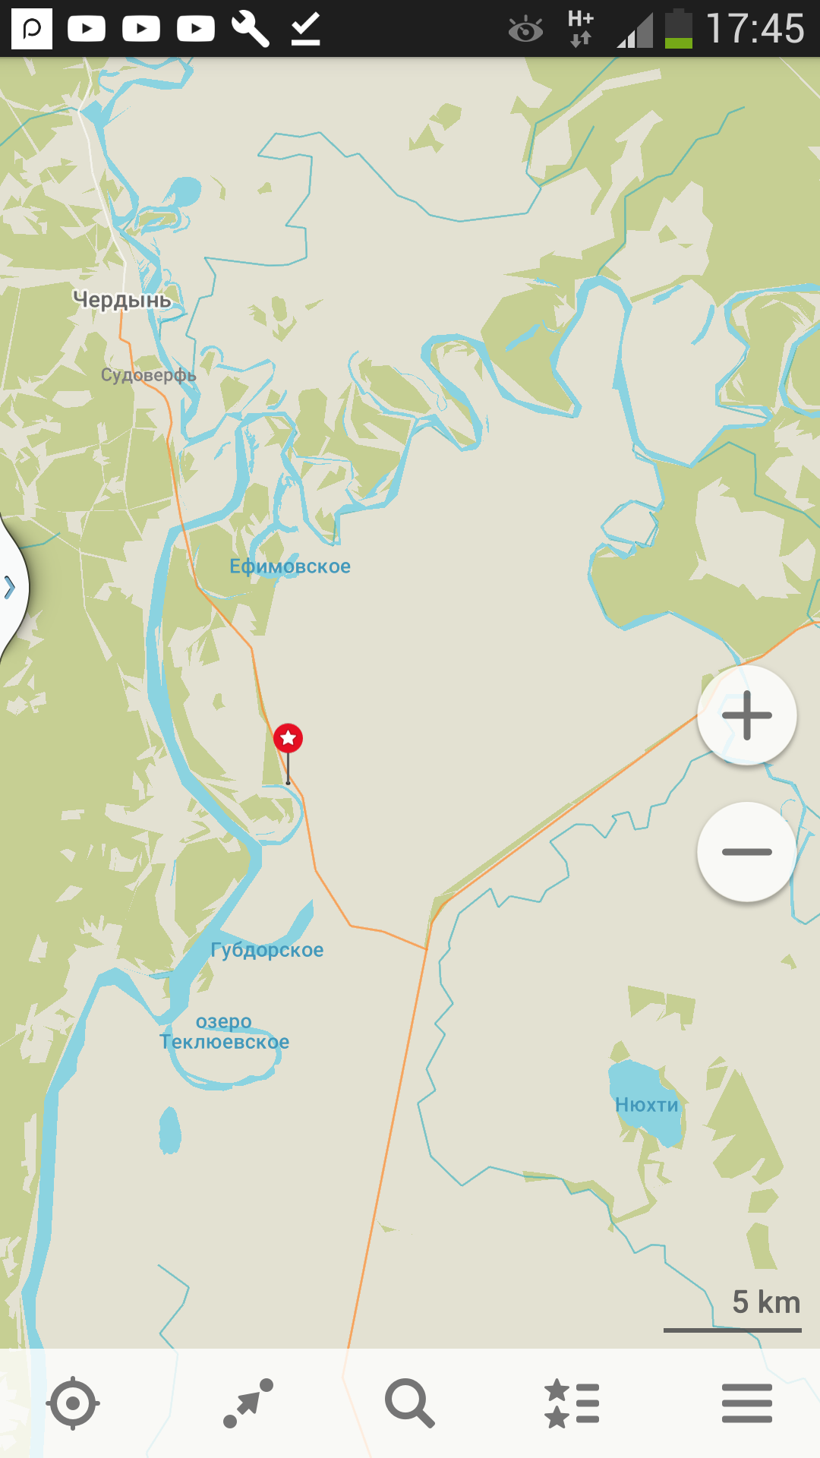Tap the Ефимовское lake label
820x1458 pixels.
(x=290, y=566)
